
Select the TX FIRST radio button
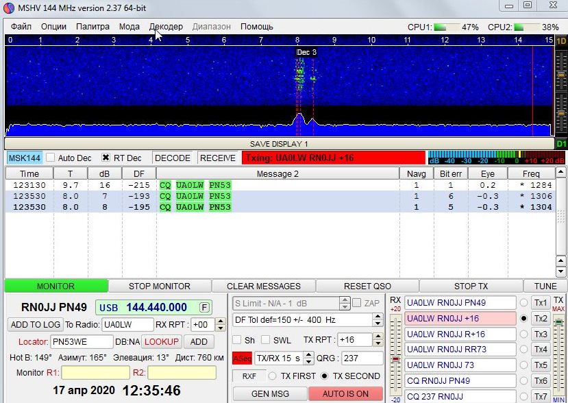[272, 376]
